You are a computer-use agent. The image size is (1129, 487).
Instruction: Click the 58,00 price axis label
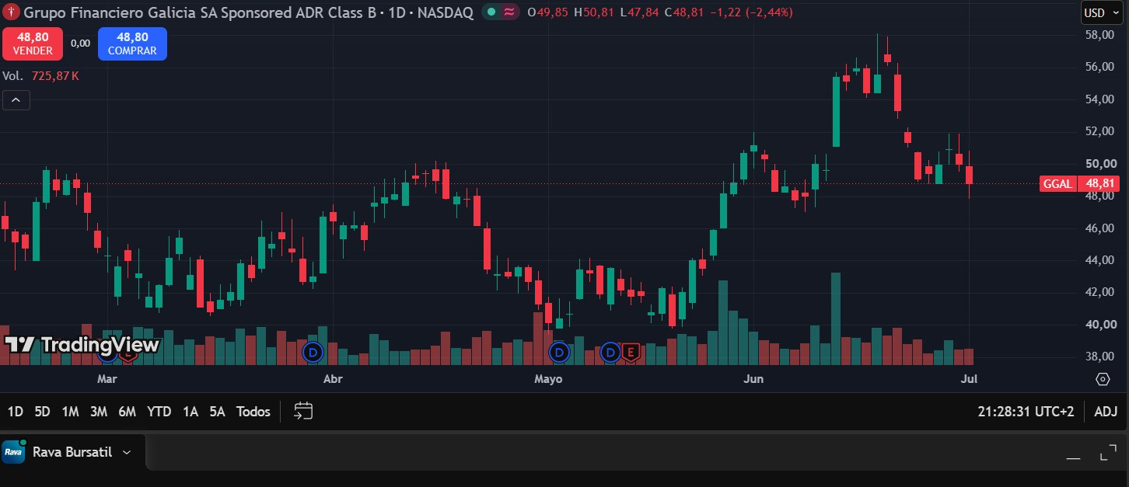coord(1100,35)
